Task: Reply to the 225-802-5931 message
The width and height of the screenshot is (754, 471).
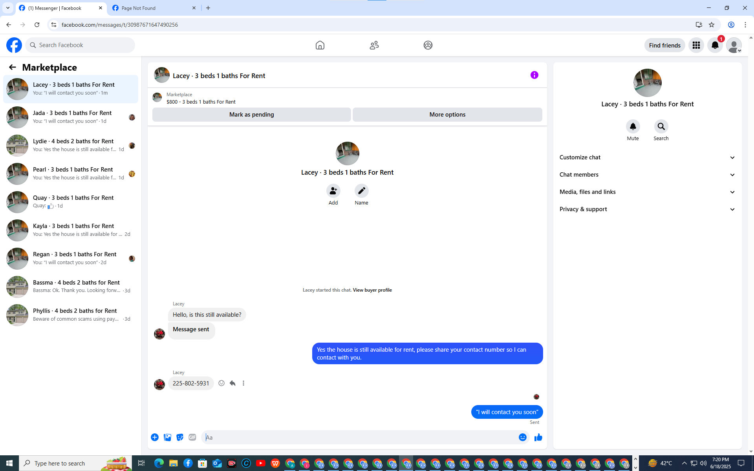Action: [232, 383]
